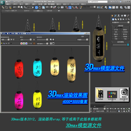Click the brown color swatch in render window

[x=34, y=43]
